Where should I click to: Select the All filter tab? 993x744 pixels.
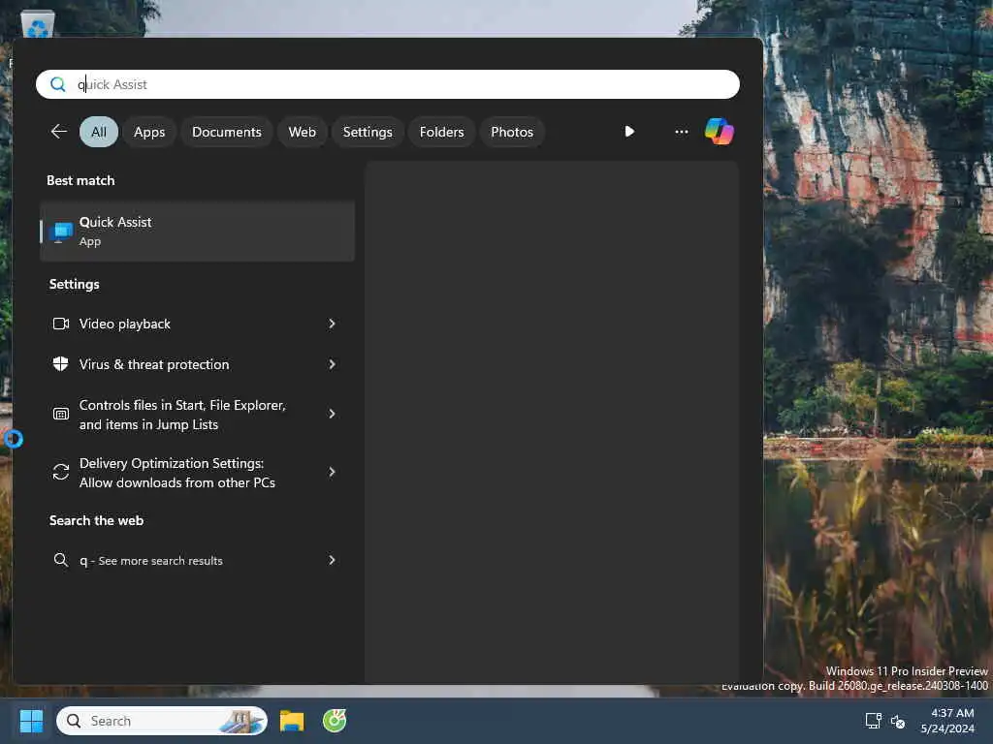(99, 132)
